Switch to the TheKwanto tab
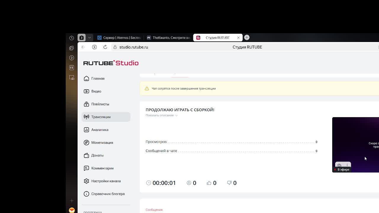 [168, 38]
